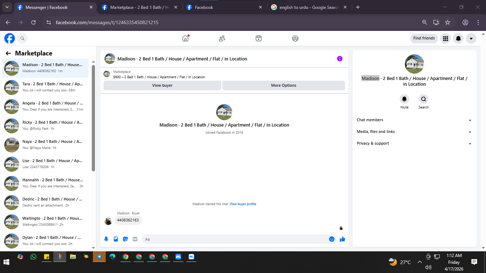Open the Ricky conversation

pyautogui.click(x=46, y=125)
